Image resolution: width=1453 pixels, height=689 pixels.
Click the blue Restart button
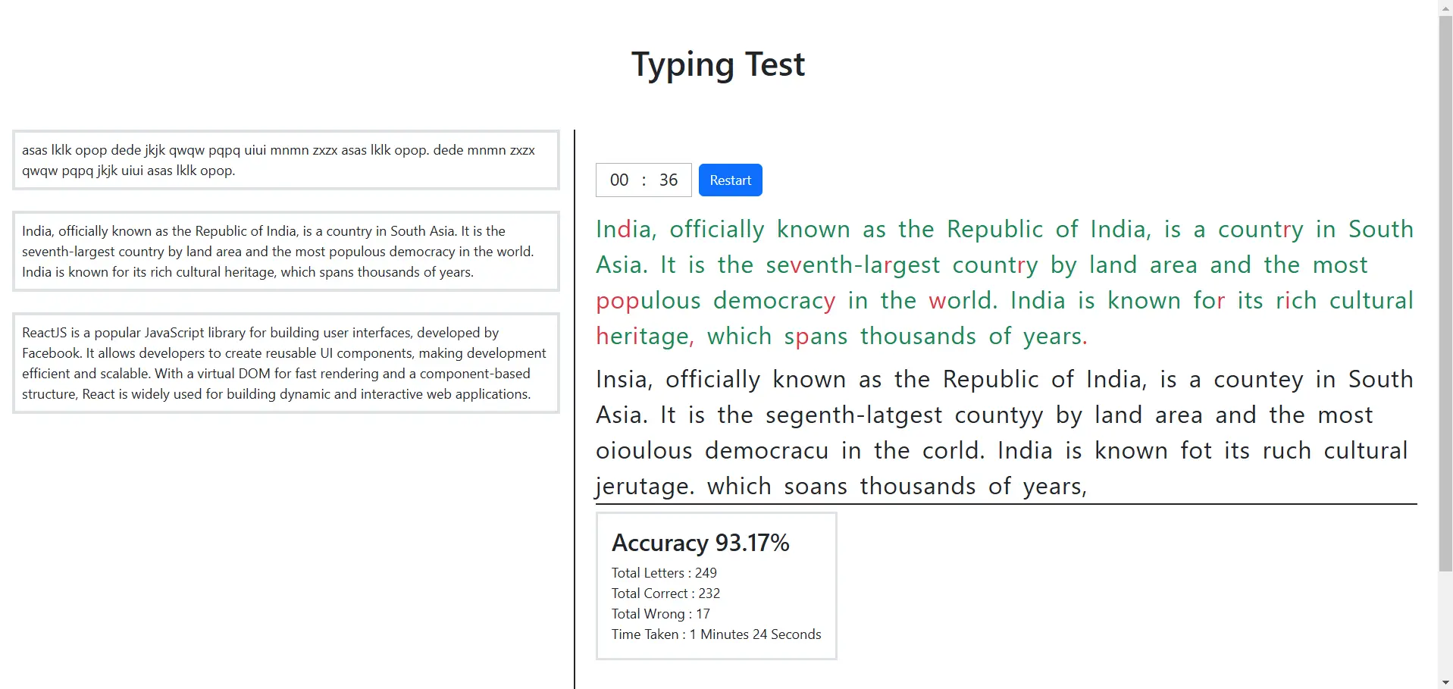[x=730, y=180]
